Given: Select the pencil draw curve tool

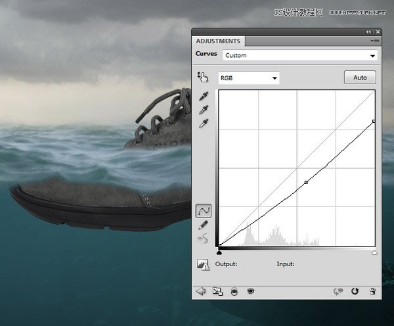Looking at the screenshot, I should click(204, 225).
